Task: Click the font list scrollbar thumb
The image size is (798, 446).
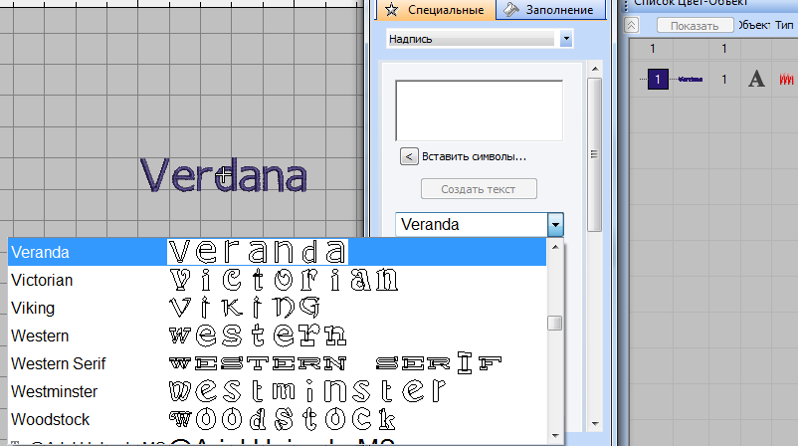Action: (555, 323)
